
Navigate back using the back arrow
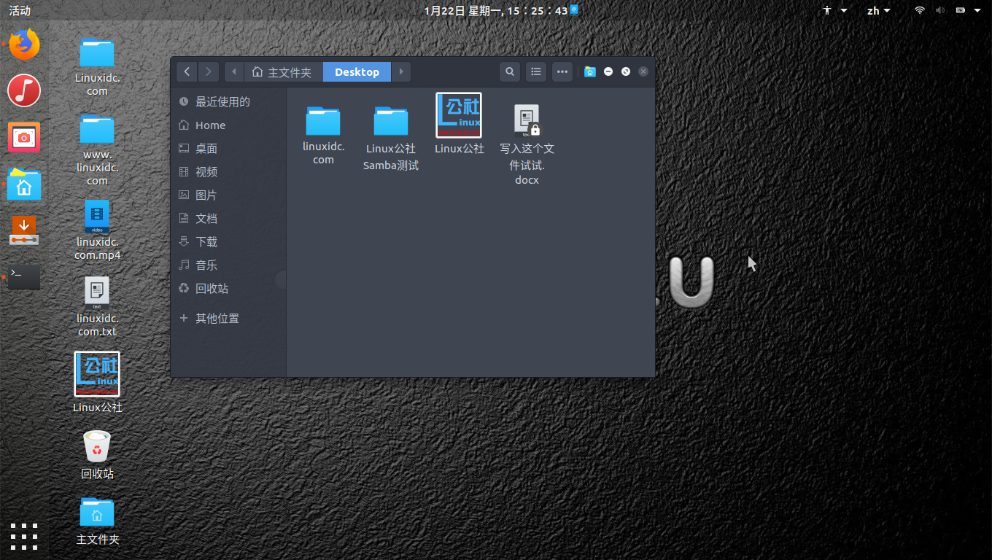coord(187,71)
